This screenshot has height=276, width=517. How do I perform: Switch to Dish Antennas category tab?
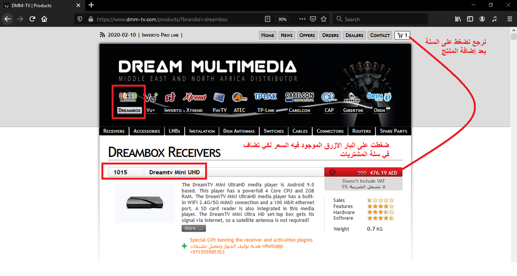point(239,131)
